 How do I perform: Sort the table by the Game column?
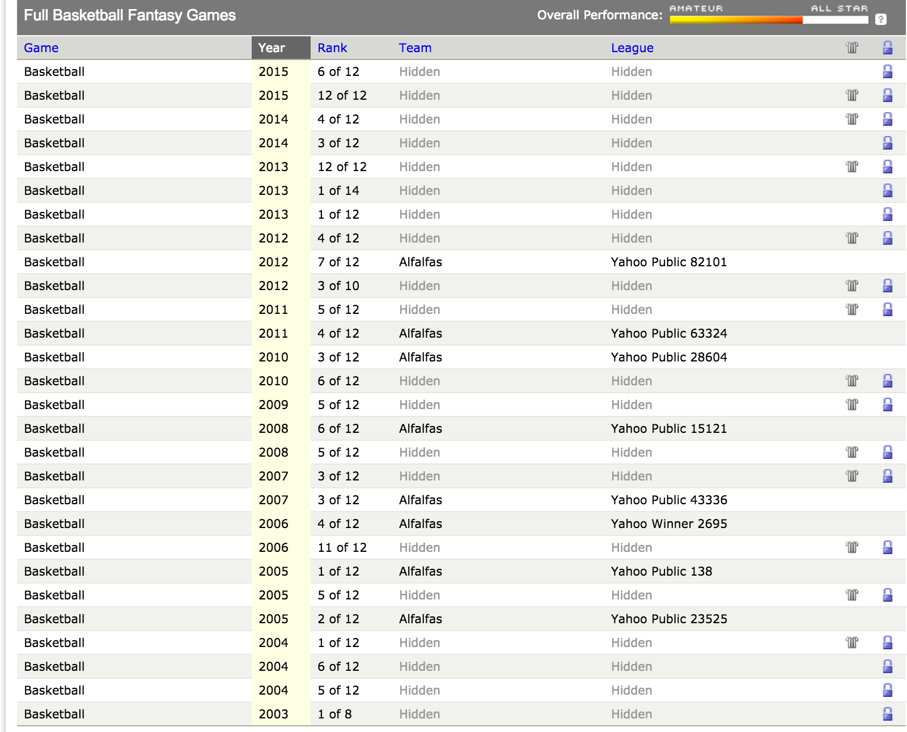click(41, 48)
